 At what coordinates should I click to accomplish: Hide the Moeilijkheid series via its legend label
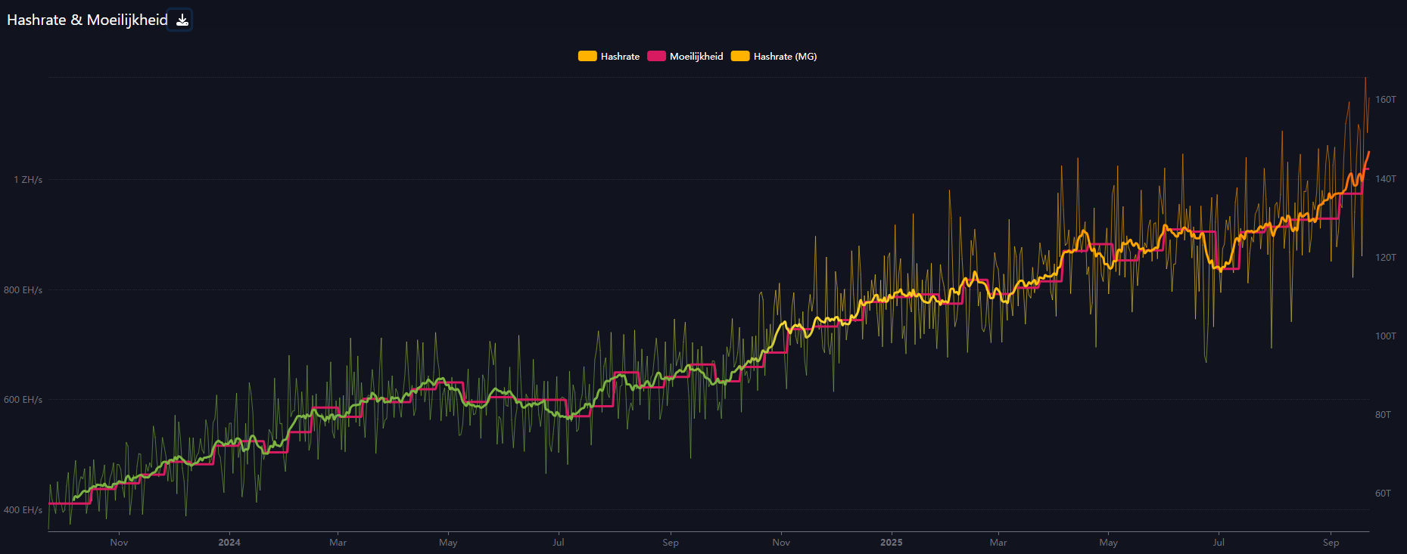coord(696,57)
